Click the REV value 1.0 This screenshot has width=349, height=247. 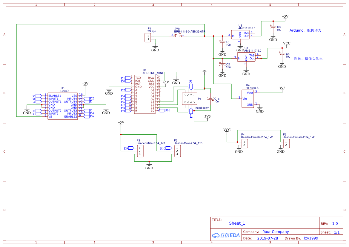[335, 224]
